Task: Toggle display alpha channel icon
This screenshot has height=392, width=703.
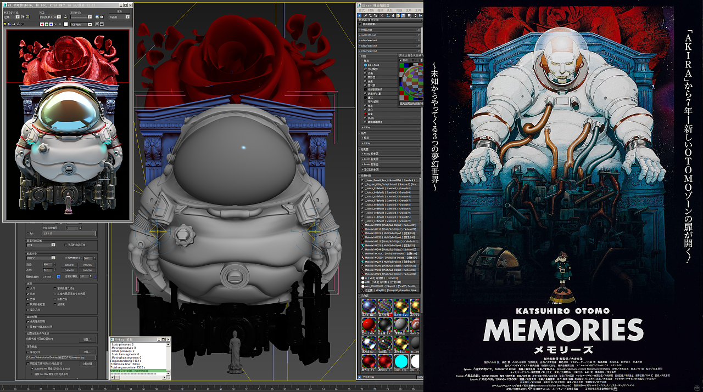Action: pyautogui.click(x=55, y=25)
